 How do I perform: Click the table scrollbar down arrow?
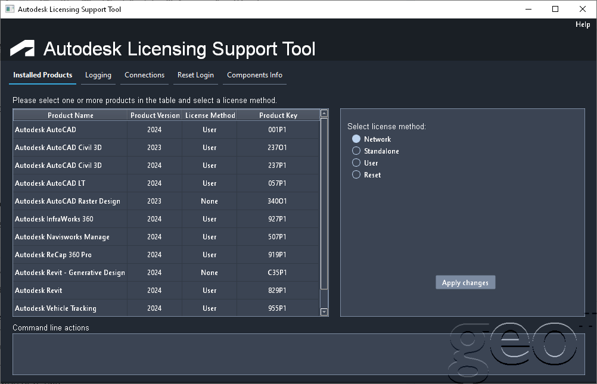click(324, 312)
